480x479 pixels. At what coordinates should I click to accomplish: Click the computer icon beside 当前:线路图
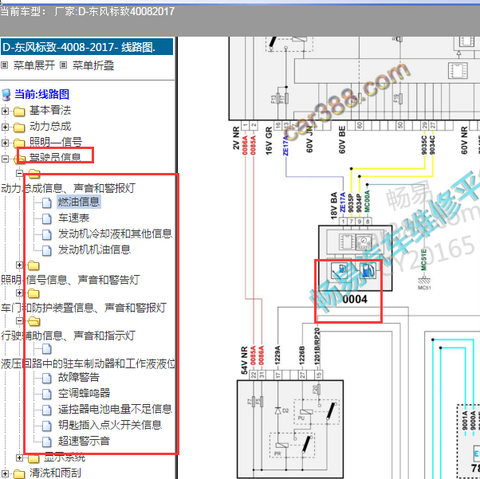pos(6,95)
